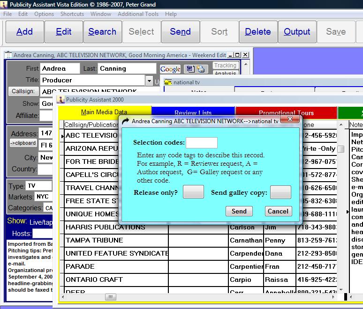
Task: Click the ARIZONA REPU table cell
Action: point(91,148)
